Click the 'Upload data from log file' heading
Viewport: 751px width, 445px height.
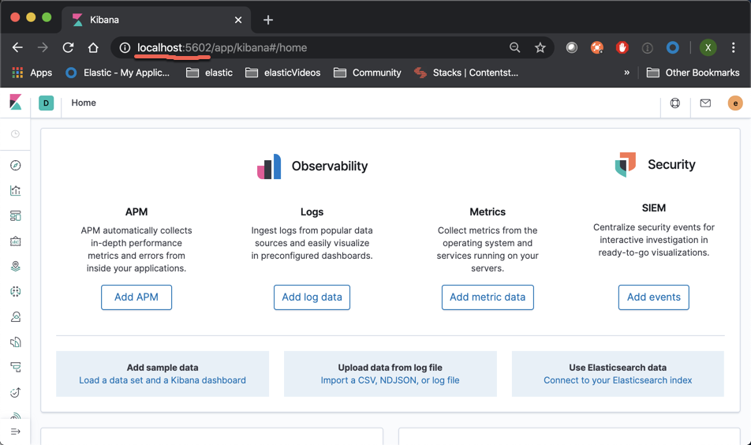coord(390,368)
